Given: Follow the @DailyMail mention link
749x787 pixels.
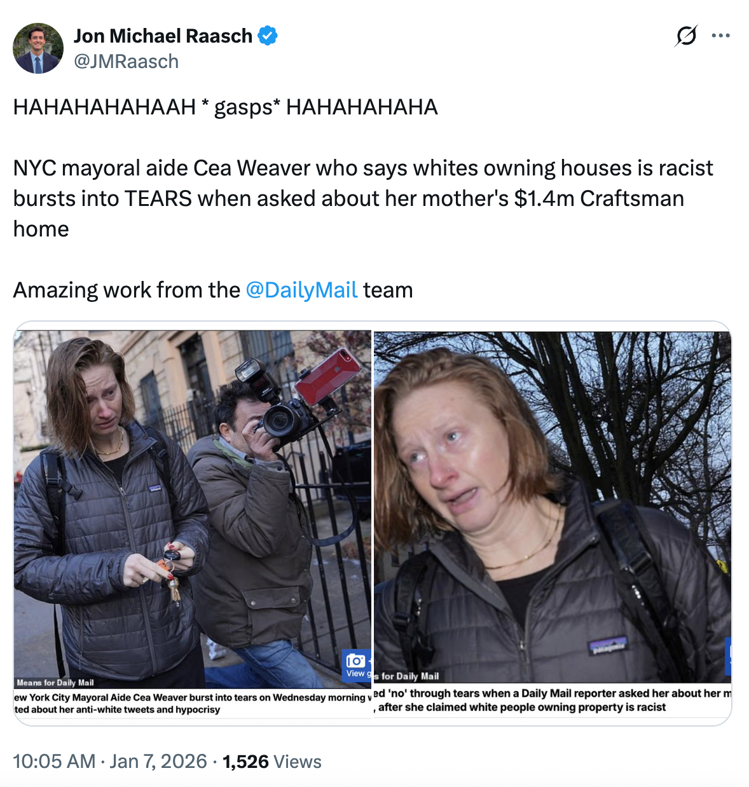Looking at the screenshot, I should [301, 290].
